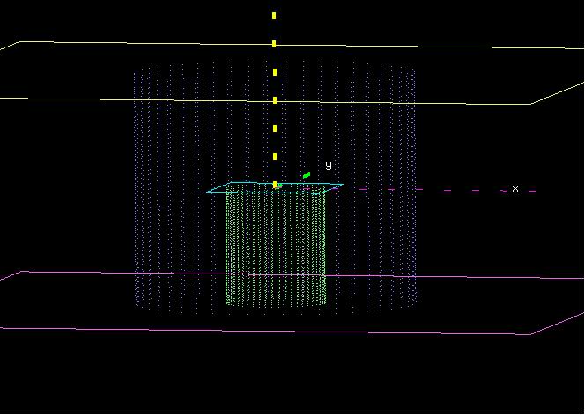The width and height of the screenshot is (585, 416).
Task: Click the x axis label
Action: (515, 189)
